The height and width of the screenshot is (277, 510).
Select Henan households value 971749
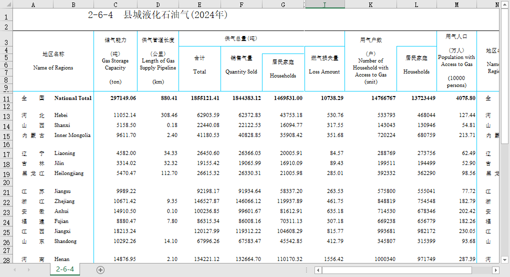416,259
